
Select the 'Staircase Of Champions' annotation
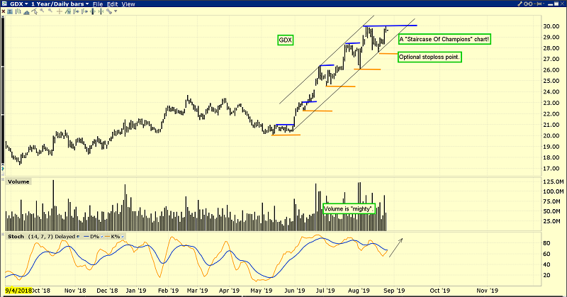tap(444, 39)
